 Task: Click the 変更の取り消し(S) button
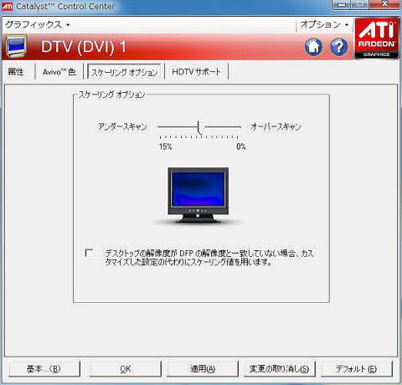280,369
